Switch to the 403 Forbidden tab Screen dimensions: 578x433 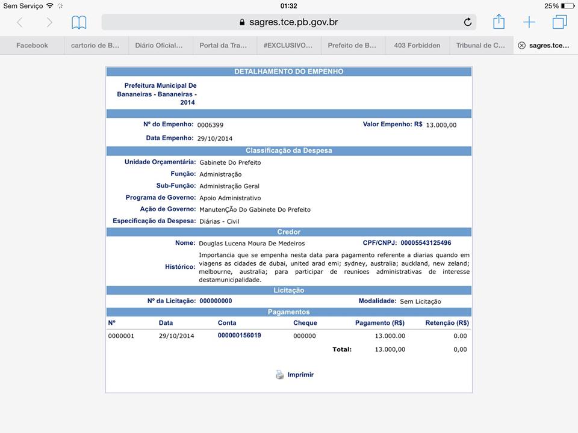417,45
